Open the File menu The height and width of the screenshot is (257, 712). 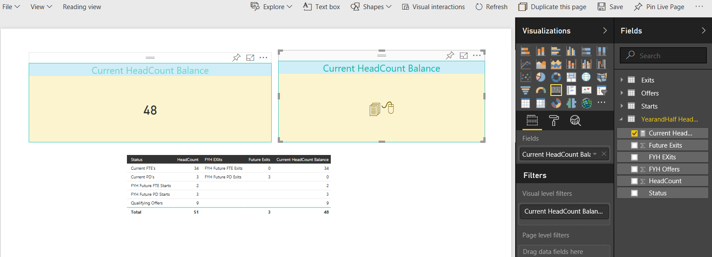point(11,7)
